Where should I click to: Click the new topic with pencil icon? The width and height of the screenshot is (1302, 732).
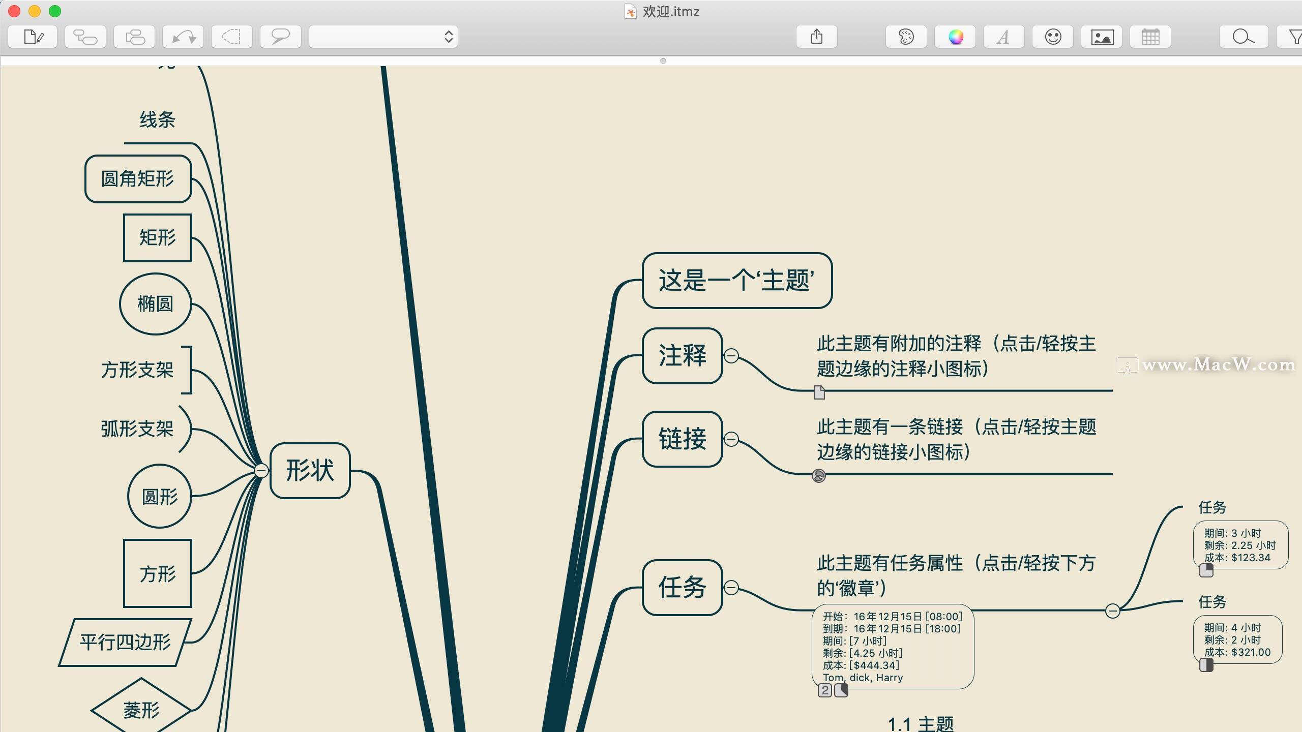pos(33,37)
